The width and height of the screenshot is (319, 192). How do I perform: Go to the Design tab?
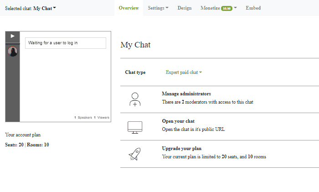pyautogui.click(x=185, y=8)
